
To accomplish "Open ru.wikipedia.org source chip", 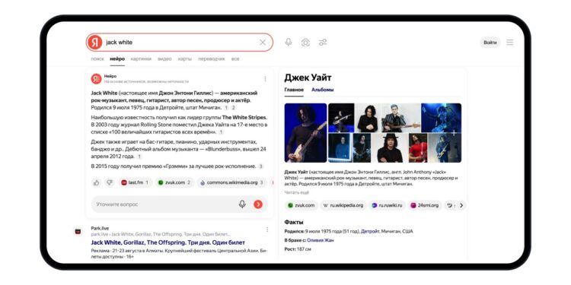I will 343,205.
